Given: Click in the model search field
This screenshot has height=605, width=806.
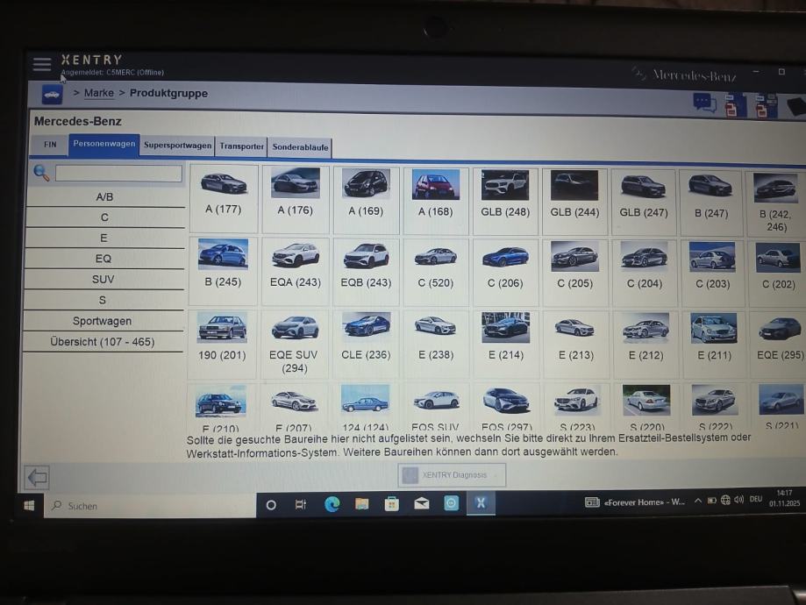Looking at the screenshot, I should click(x=118, y=174).
